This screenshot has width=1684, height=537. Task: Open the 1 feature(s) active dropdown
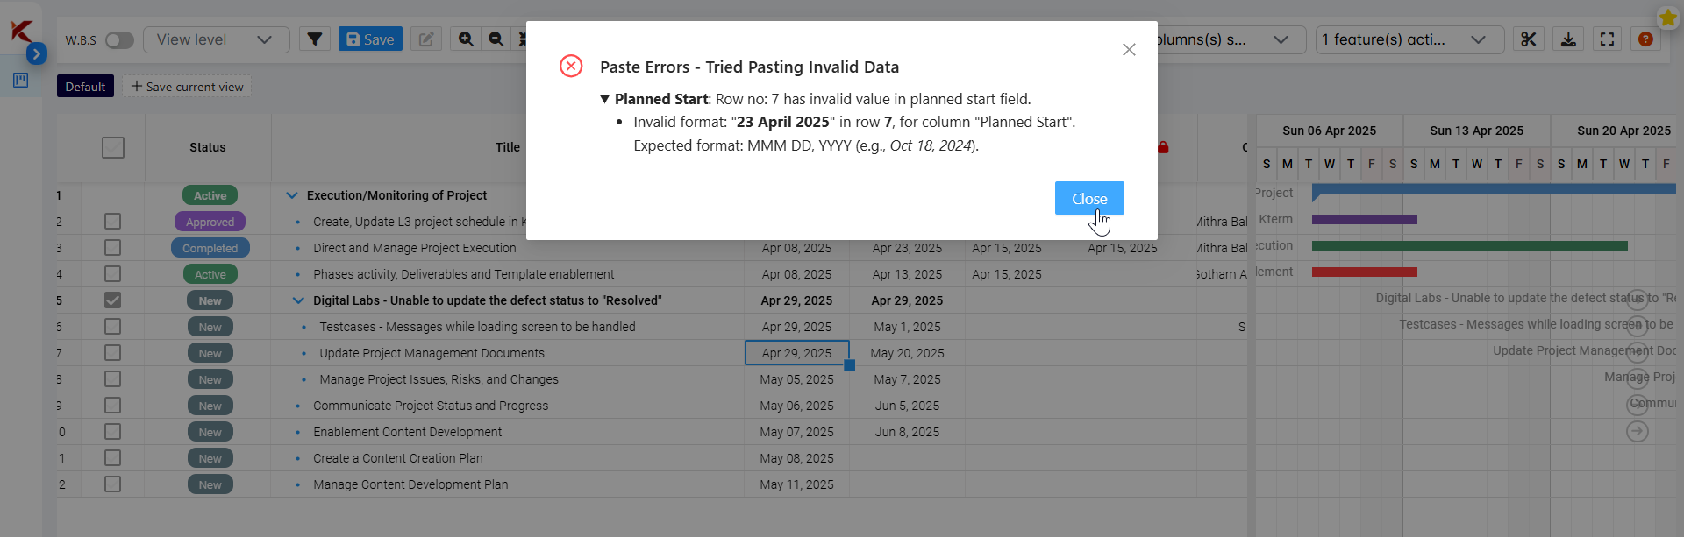click(x=1409, y=39)
